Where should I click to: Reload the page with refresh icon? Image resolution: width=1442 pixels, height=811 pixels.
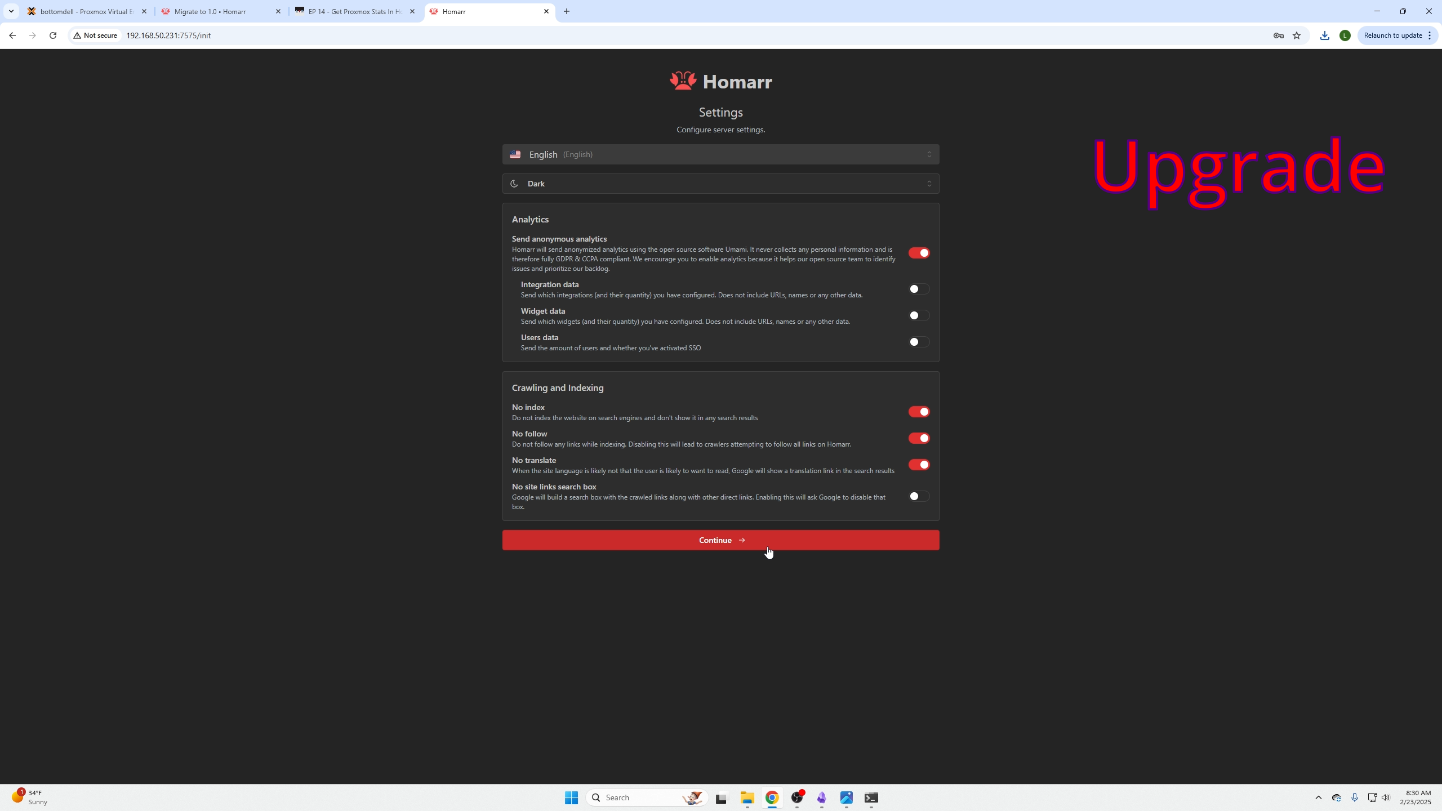(53, 35)
